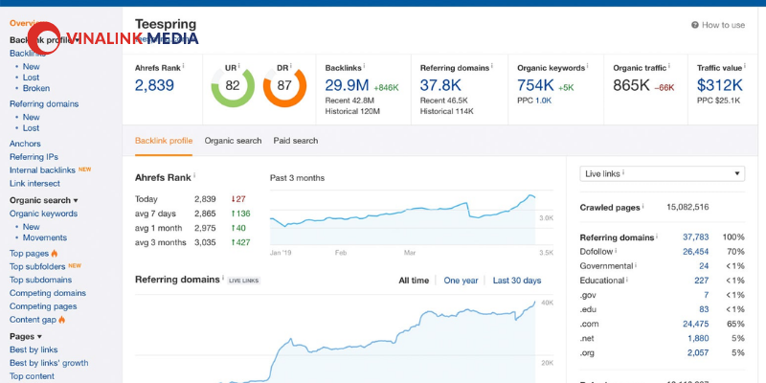
Task: Select the All time range option
Action: (x=414, y=281)
